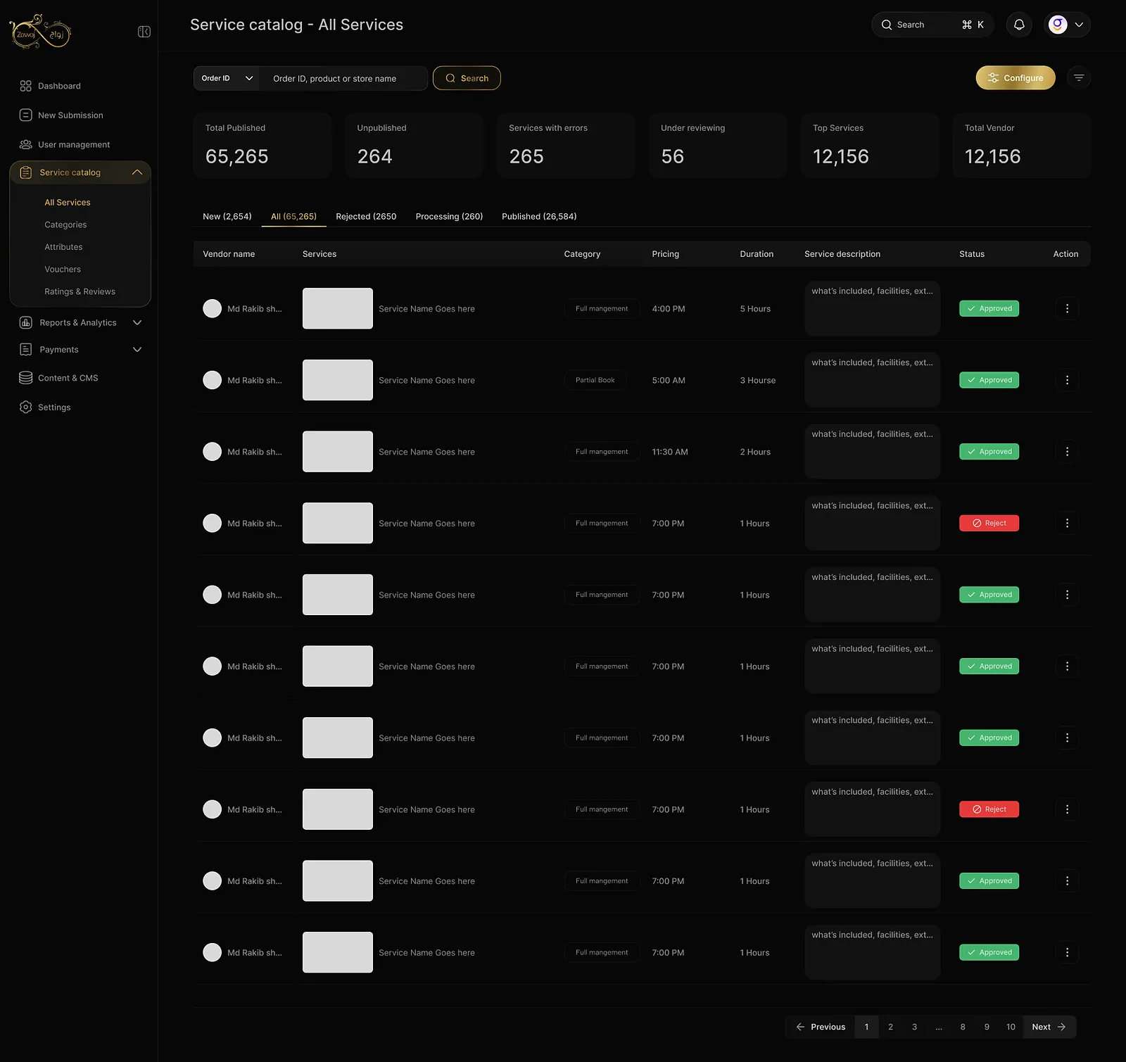Open the notifications bell
This screenshot has width=1126, height=1062.
coord(1019,25)
